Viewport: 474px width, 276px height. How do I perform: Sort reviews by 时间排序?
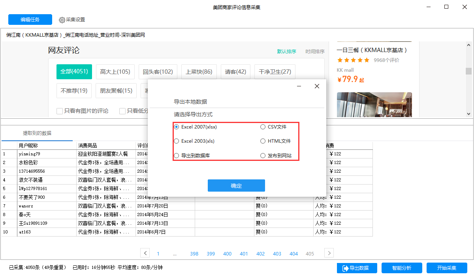click(315, 52)
